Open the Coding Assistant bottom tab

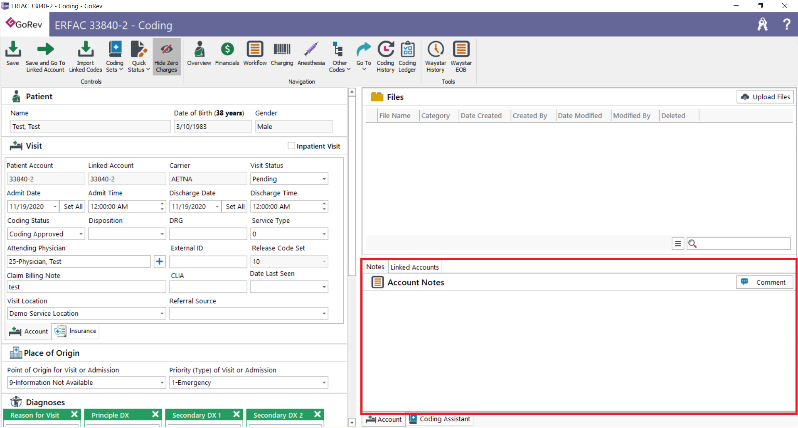pyautogui.click(x=440, y=419)
